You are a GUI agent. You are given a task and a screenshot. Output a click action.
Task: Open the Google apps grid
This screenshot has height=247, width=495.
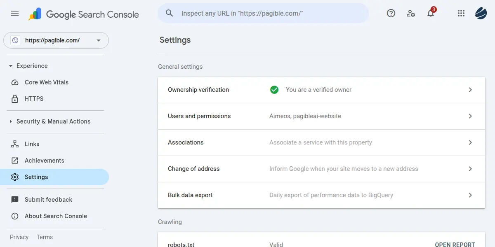pyautogui.click(x=461, y=13)
